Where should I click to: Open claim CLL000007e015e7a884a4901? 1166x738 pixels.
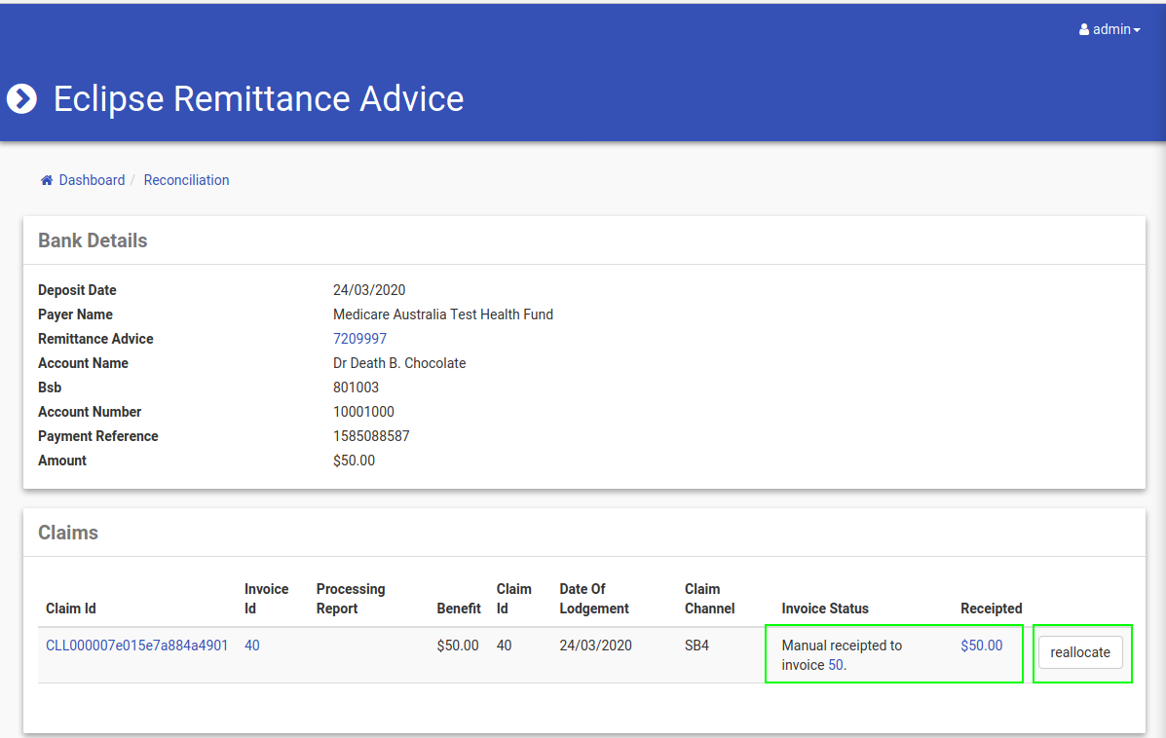[137, 646]
